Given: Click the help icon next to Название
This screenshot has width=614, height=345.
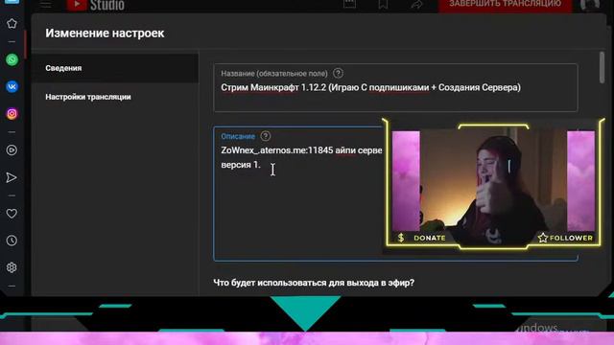Looking at the screenshot, I should click(x=338, y=73).
